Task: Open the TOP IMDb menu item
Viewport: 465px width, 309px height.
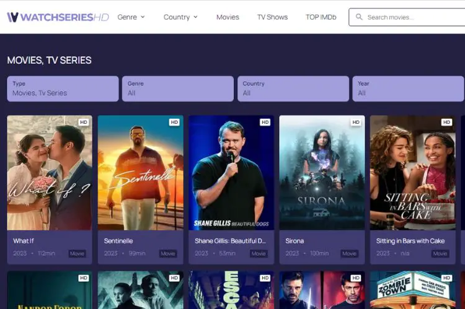Action: (321, 17)
